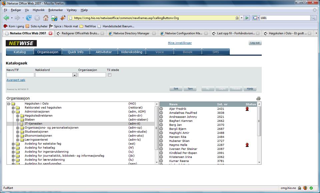Click the Firefox forward arrow button
The image size is (320, 193).
18,18
